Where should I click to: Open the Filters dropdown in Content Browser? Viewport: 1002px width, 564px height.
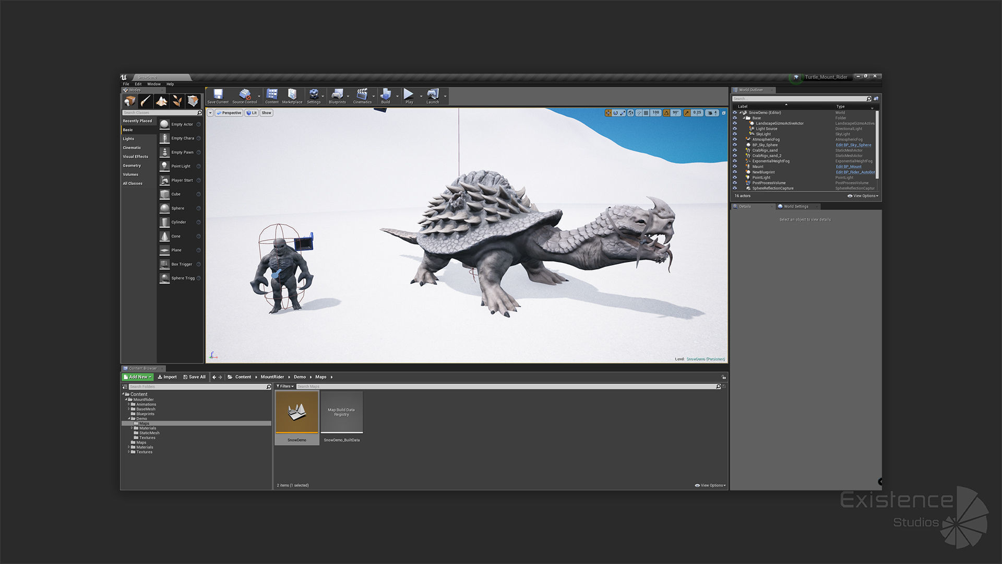pyautogui.click(x=285, y=386)
